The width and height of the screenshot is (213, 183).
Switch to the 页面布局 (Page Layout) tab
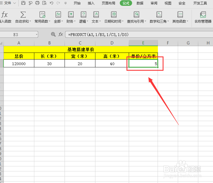point(108,3)
